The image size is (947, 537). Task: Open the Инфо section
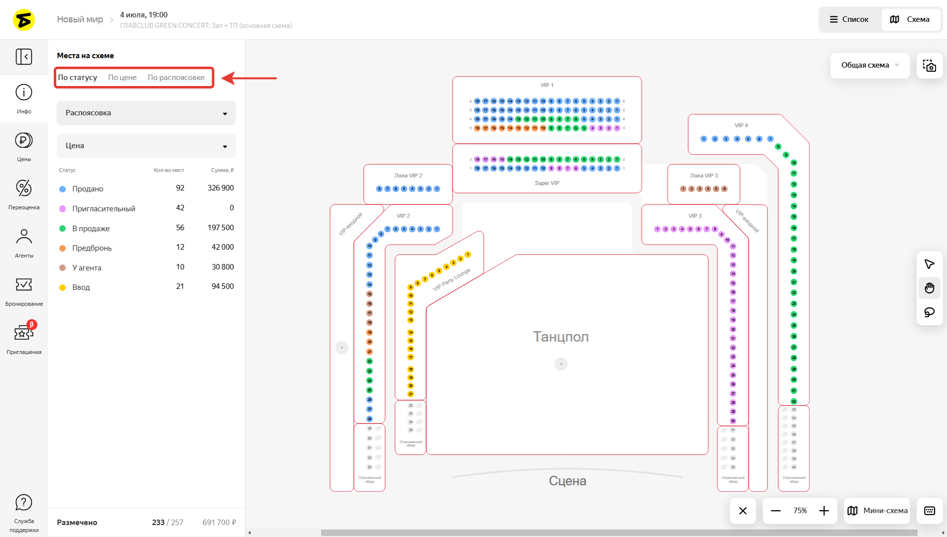[24, 98]
